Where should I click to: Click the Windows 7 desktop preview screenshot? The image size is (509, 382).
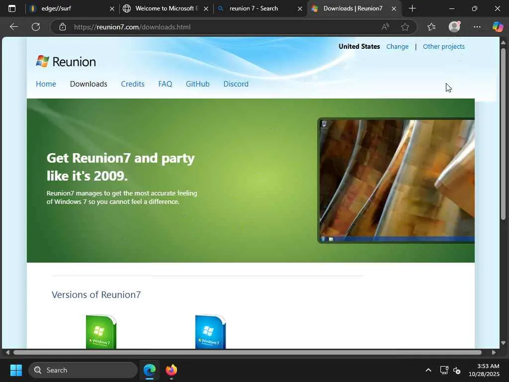click(x=396, y=181)
